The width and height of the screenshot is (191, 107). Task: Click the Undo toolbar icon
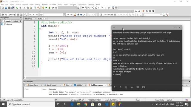point(17,8)
